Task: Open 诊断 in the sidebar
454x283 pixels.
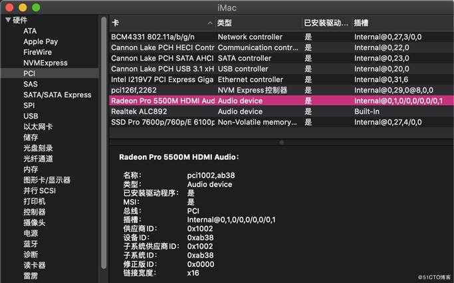Action: pyautogui.click(x=31, y=254)
